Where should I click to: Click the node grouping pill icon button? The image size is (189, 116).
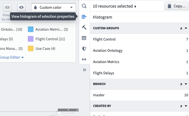point(7,7)
